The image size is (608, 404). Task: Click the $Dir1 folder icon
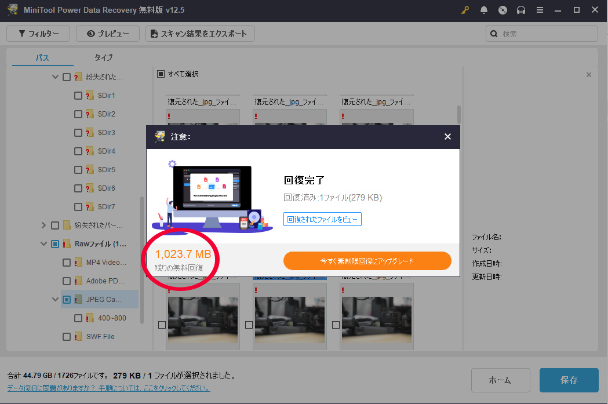pos(90,96)
